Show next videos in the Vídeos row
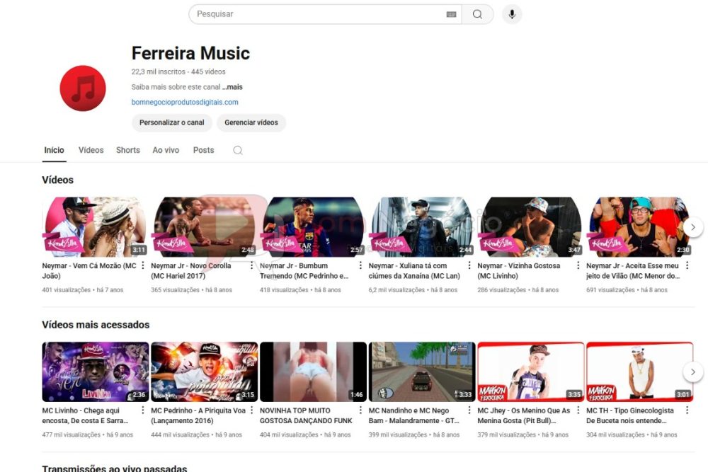Screen dimensions: 708x472 693,227
